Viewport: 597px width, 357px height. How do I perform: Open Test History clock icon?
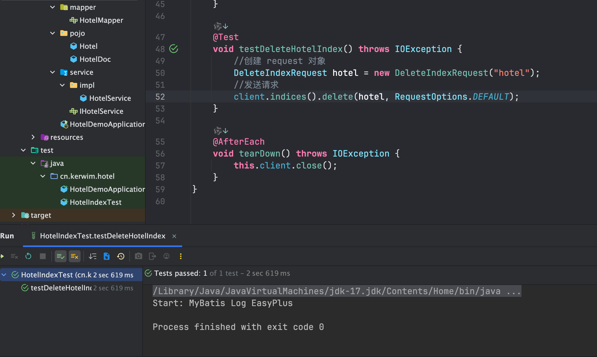coord(121,256)
